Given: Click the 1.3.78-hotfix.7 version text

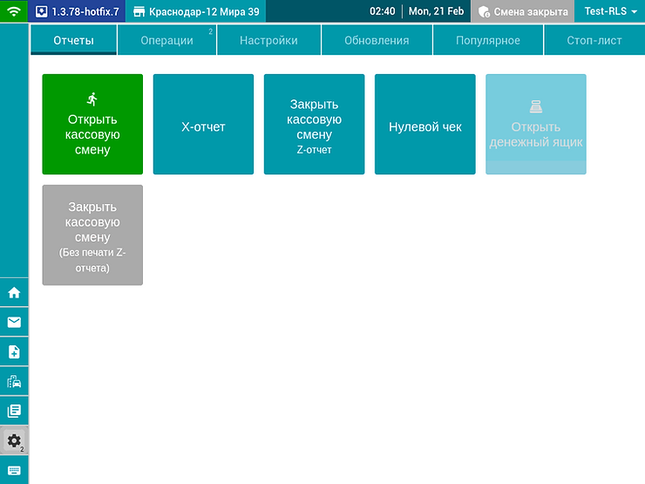Looking at the screenshot, I should pos(85,11).
